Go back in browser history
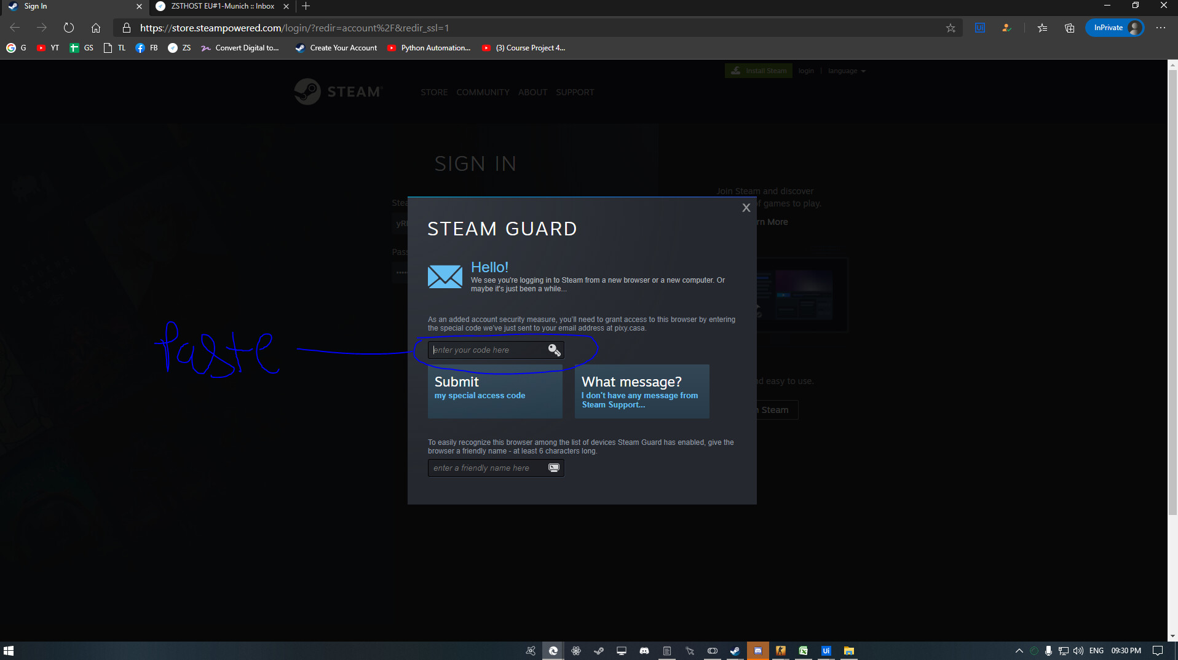Viewport: 1178px width, 660px height. point(15,28)
